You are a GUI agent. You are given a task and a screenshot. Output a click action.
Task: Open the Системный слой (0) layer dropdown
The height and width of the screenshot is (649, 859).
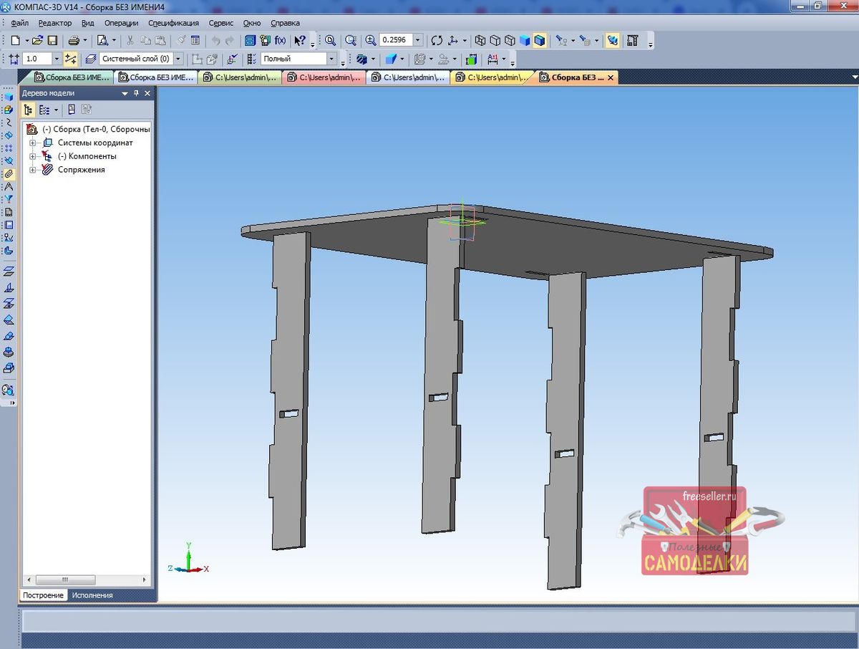(x=178, y=59)
